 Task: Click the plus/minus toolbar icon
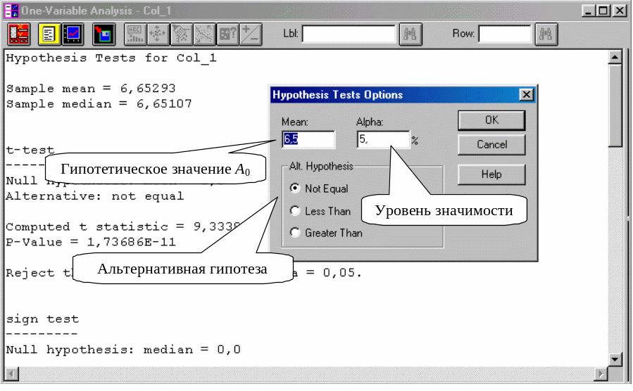pos(250,34)
